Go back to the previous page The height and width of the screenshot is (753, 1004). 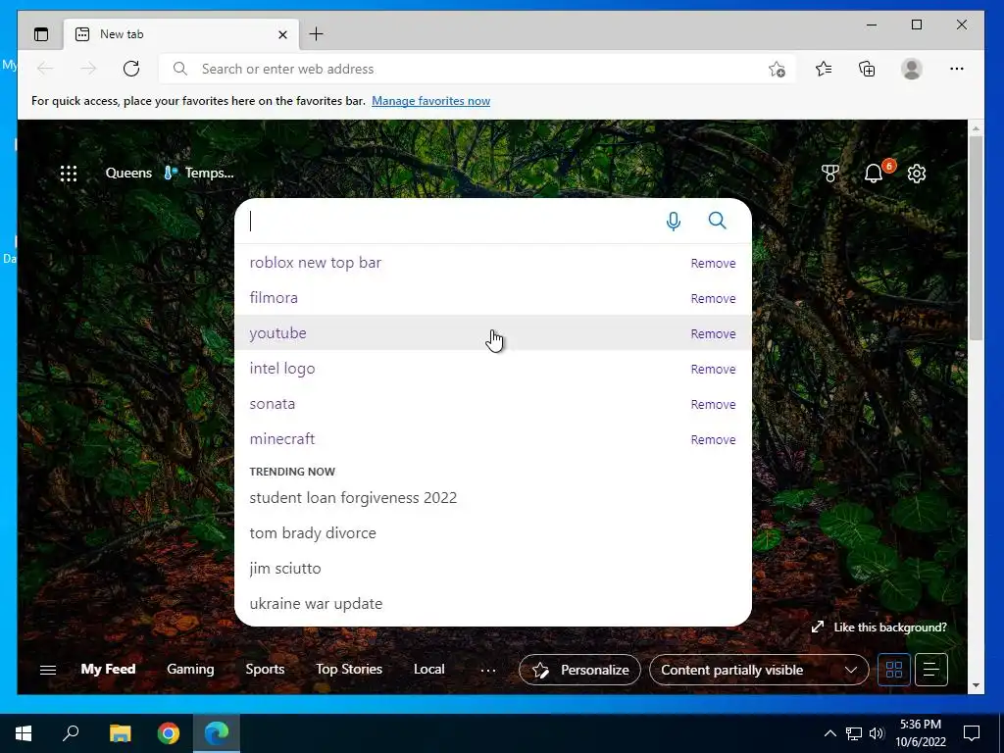(45, 69)
